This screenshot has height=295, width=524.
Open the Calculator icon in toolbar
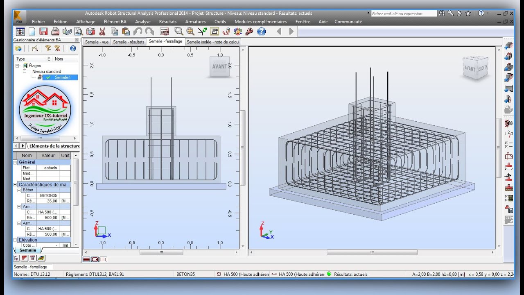(x=165, y=32)
